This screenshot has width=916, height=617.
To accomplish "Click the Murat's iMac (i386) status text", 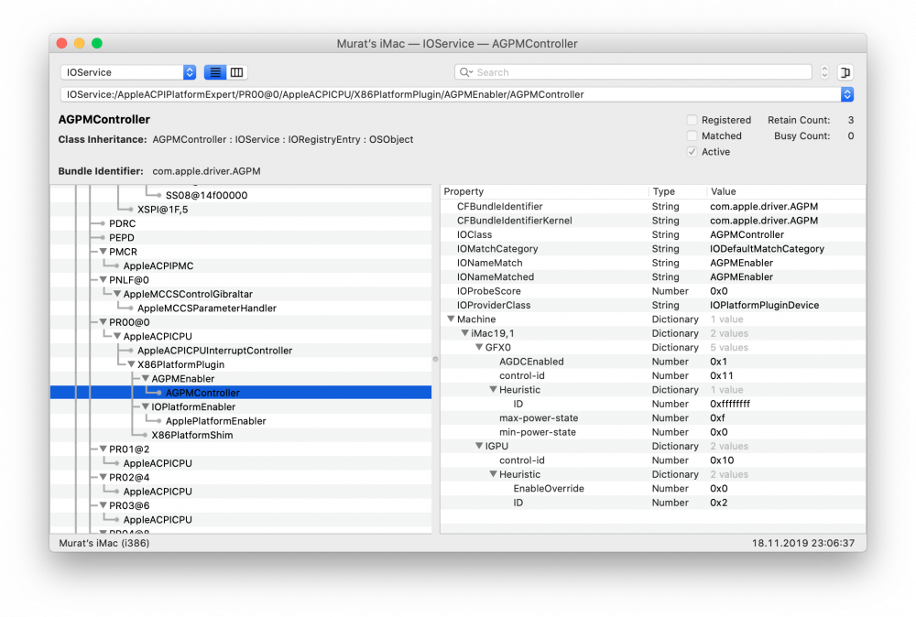I will (104, 543).
